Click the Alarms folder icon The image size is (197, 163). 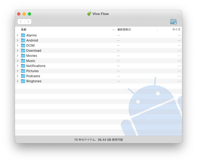[x=23, y=35]
